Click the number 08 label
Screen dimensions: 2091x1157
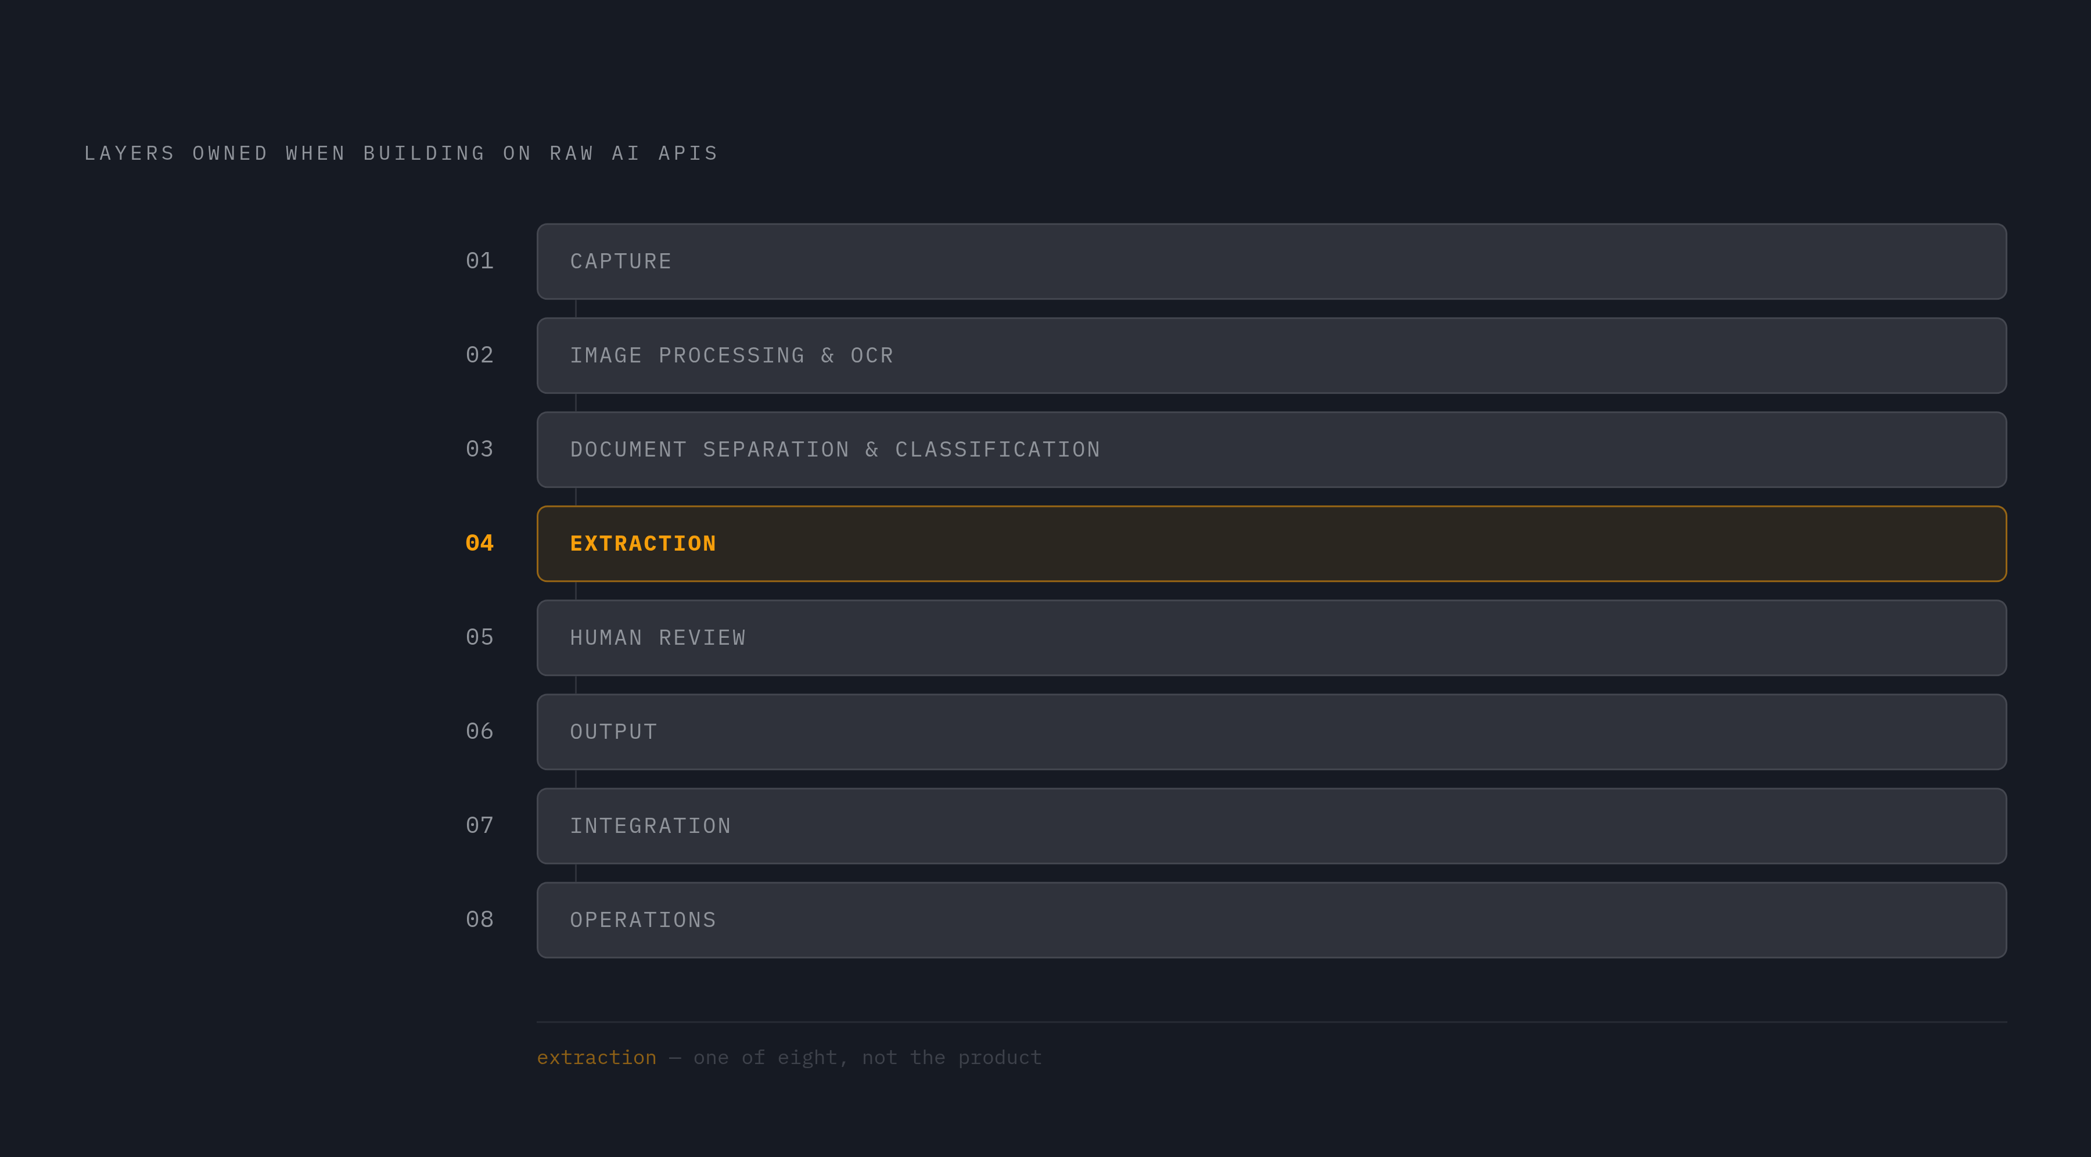coord(480,920)
